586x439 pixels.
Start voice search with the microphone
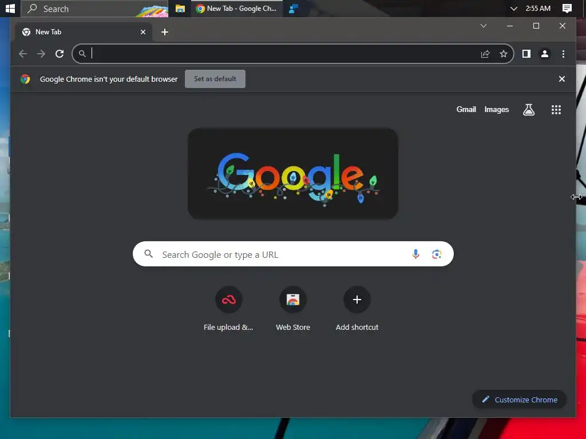415,254
